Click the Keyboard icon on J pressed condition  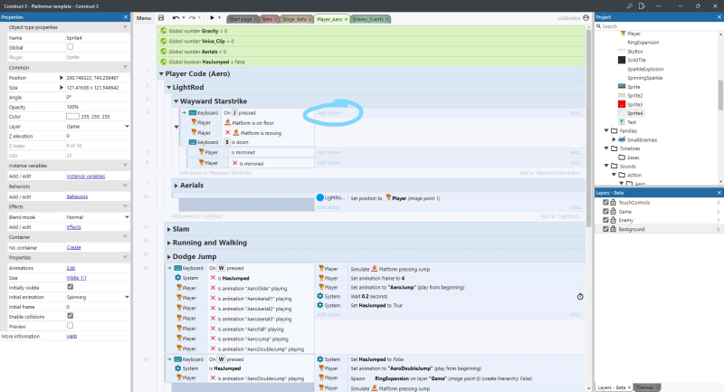point(193,112)
